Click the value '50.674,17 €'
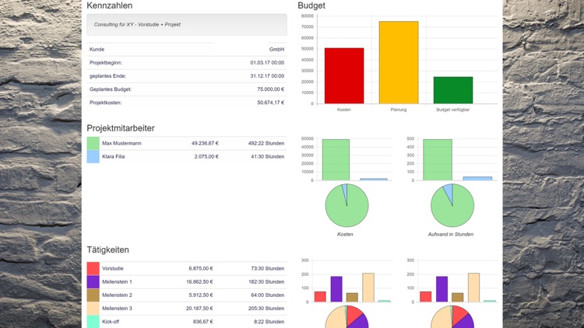This screenshot has height=328, width=584. (x=270, y=103)
